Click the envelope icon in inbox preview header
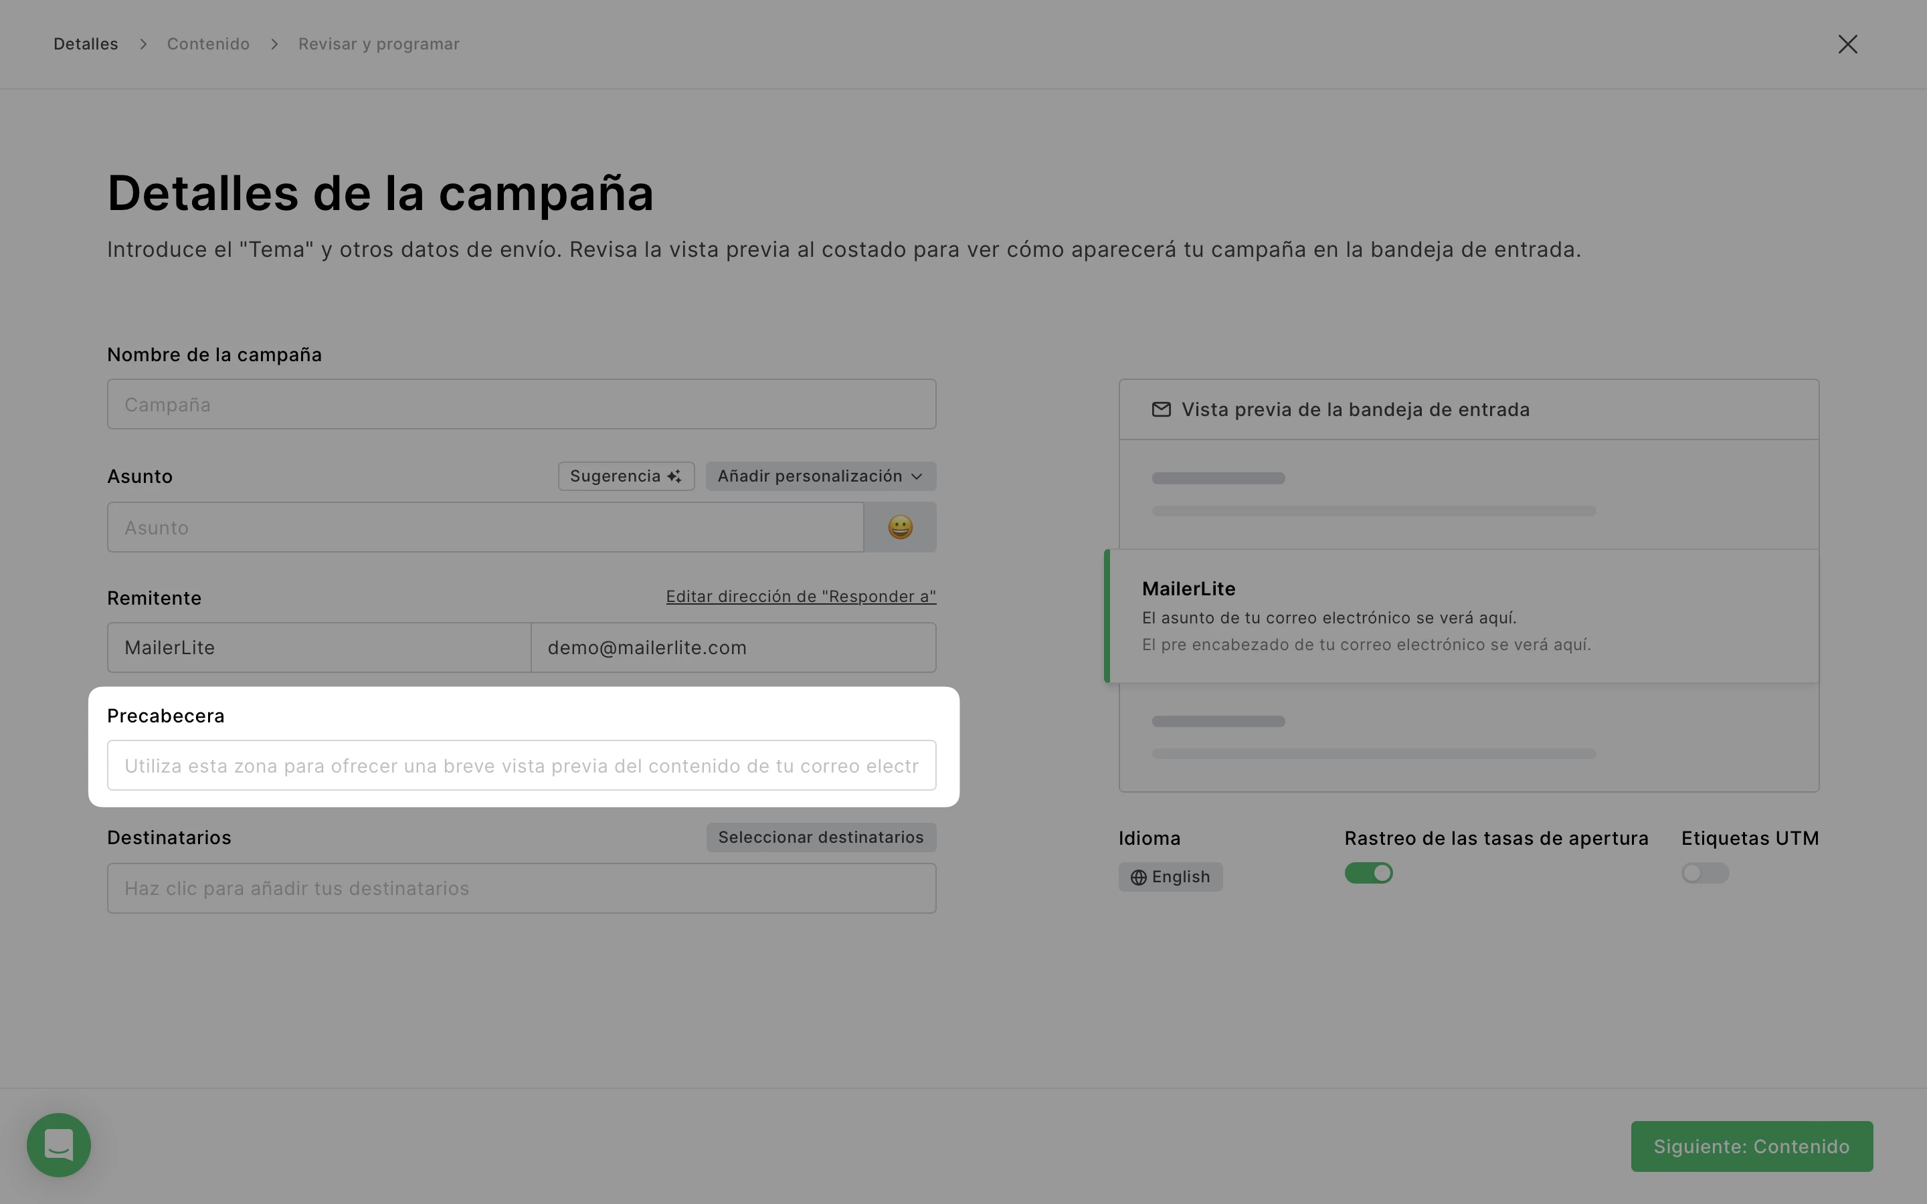Screen dimensions: 1927x1204 tap(1161, 409)
